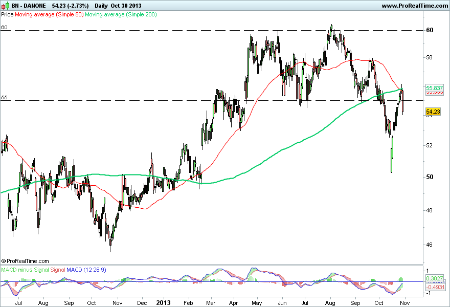Click the -1 value on the MACD axis

(x=428, y=293)
